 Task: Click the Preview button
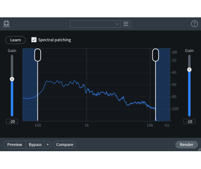tap(15, 145)
